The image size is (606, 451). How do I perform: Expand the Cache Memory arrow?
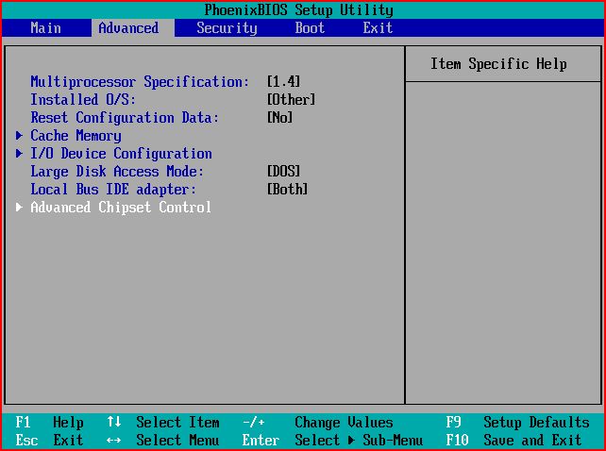pyautogui.click(x=19, y=135)
